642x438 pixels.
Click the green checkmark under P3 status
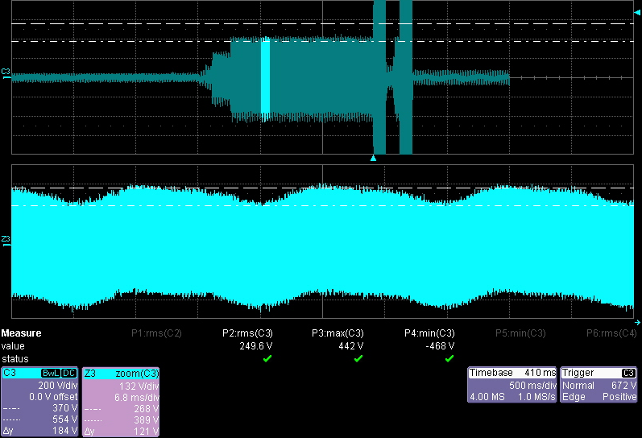pyautogui.click(x=357, y=358)
